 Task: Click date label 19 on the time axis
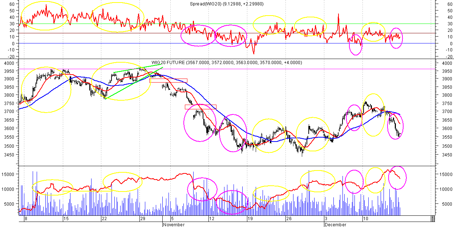coord(250,219)
